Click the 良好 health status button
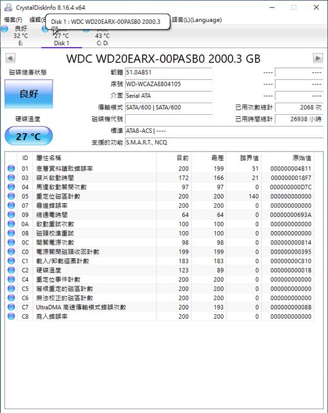 pyautogui.click(x=28, y=94)
